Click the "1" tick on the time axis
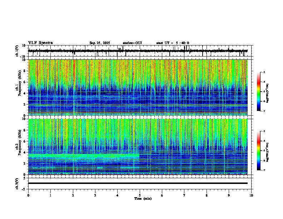Viewport: 283px width, 219px height. click(x=50, y=195)
